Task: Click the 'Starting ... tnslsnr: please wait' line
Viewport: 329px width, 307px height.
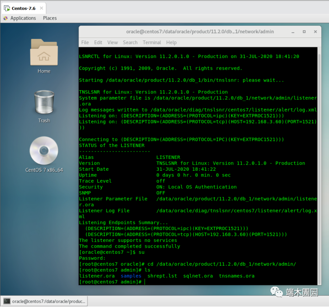Action: click(x=181, y=80)
